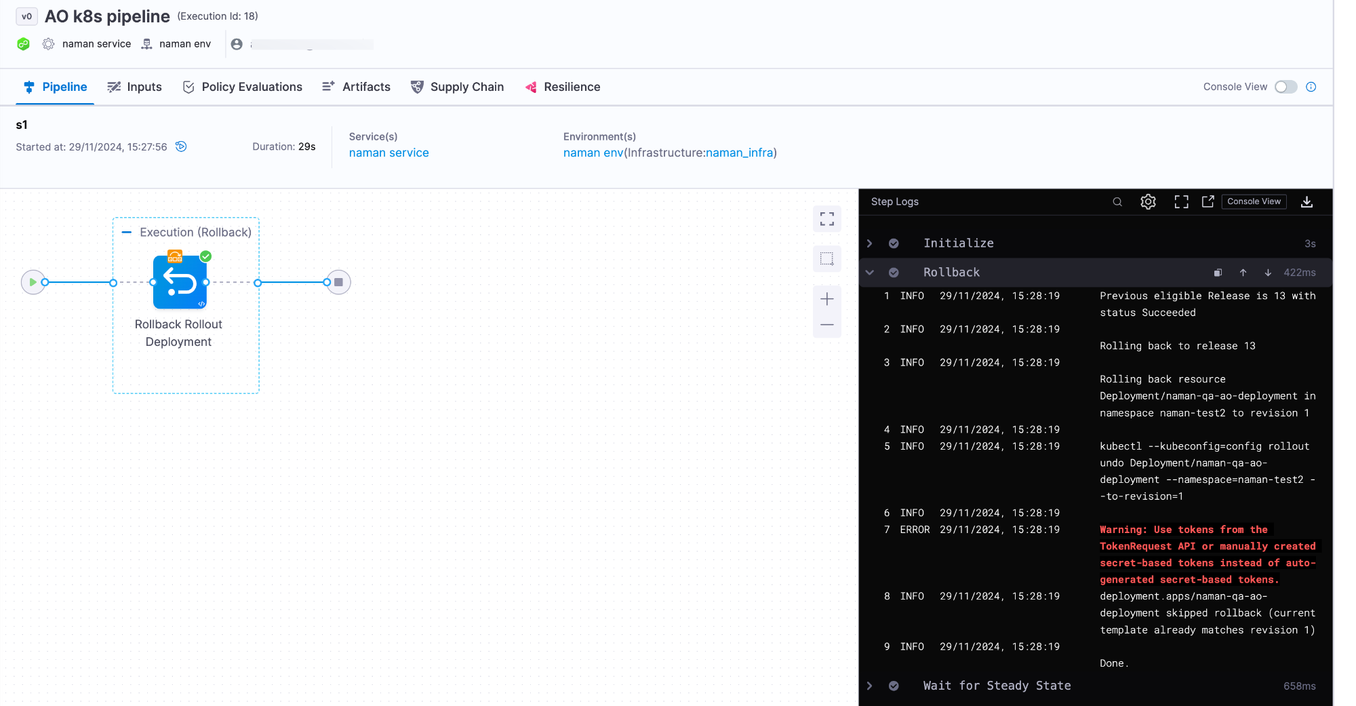Screen dimensions: 1356x706
Task: Open logs in new tab icon
Action: (1208, 201)
